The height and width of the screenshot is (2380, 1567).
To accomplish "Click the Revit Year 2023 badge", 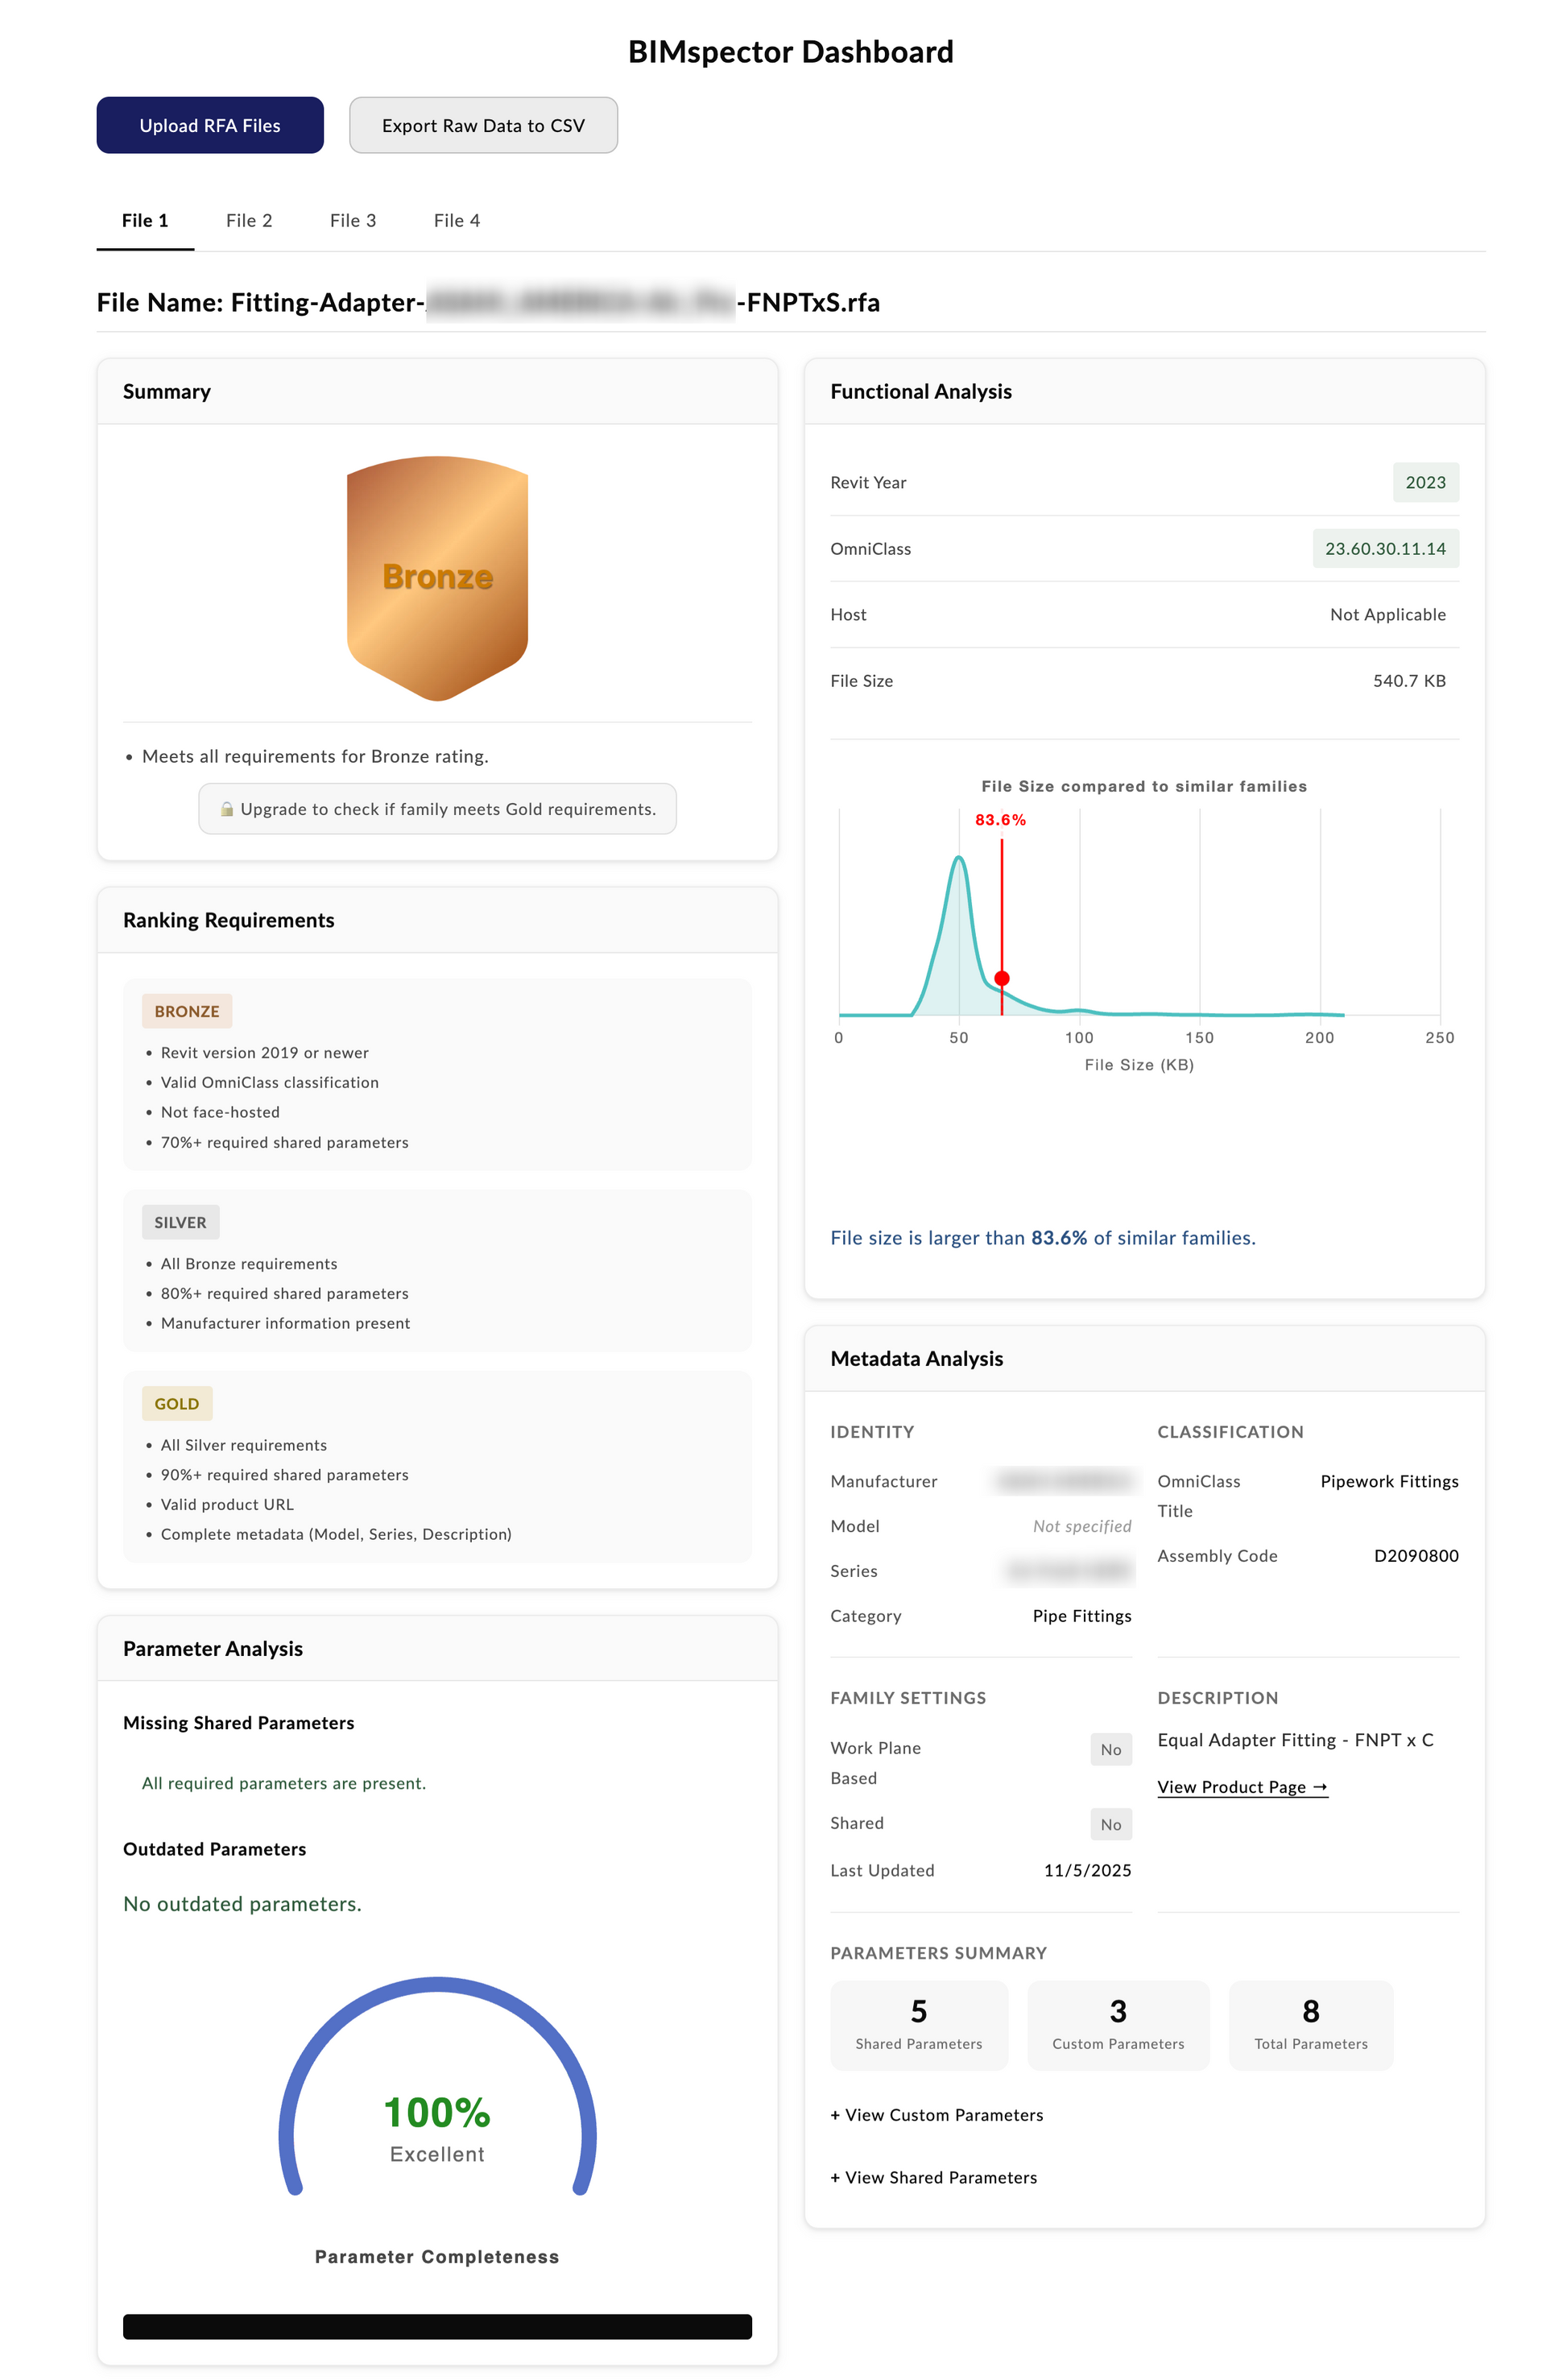I will (1425, 482).
